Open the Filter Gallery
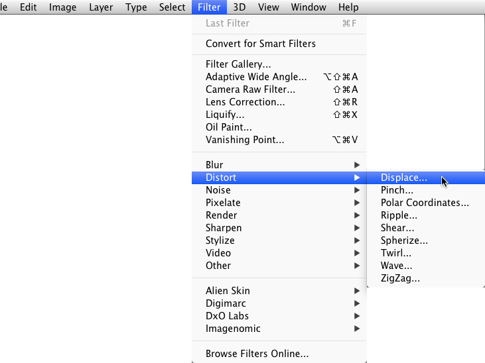The height and width of the screenshot is (363, 485). point(238,64)
